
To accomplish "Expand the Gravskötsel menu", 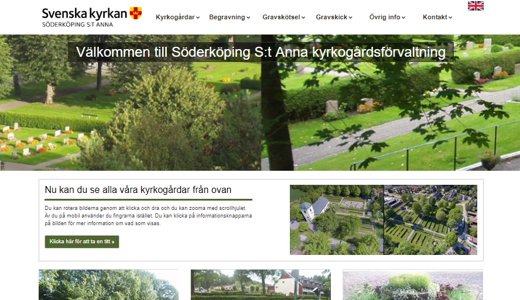I will [x=283, y=17].
